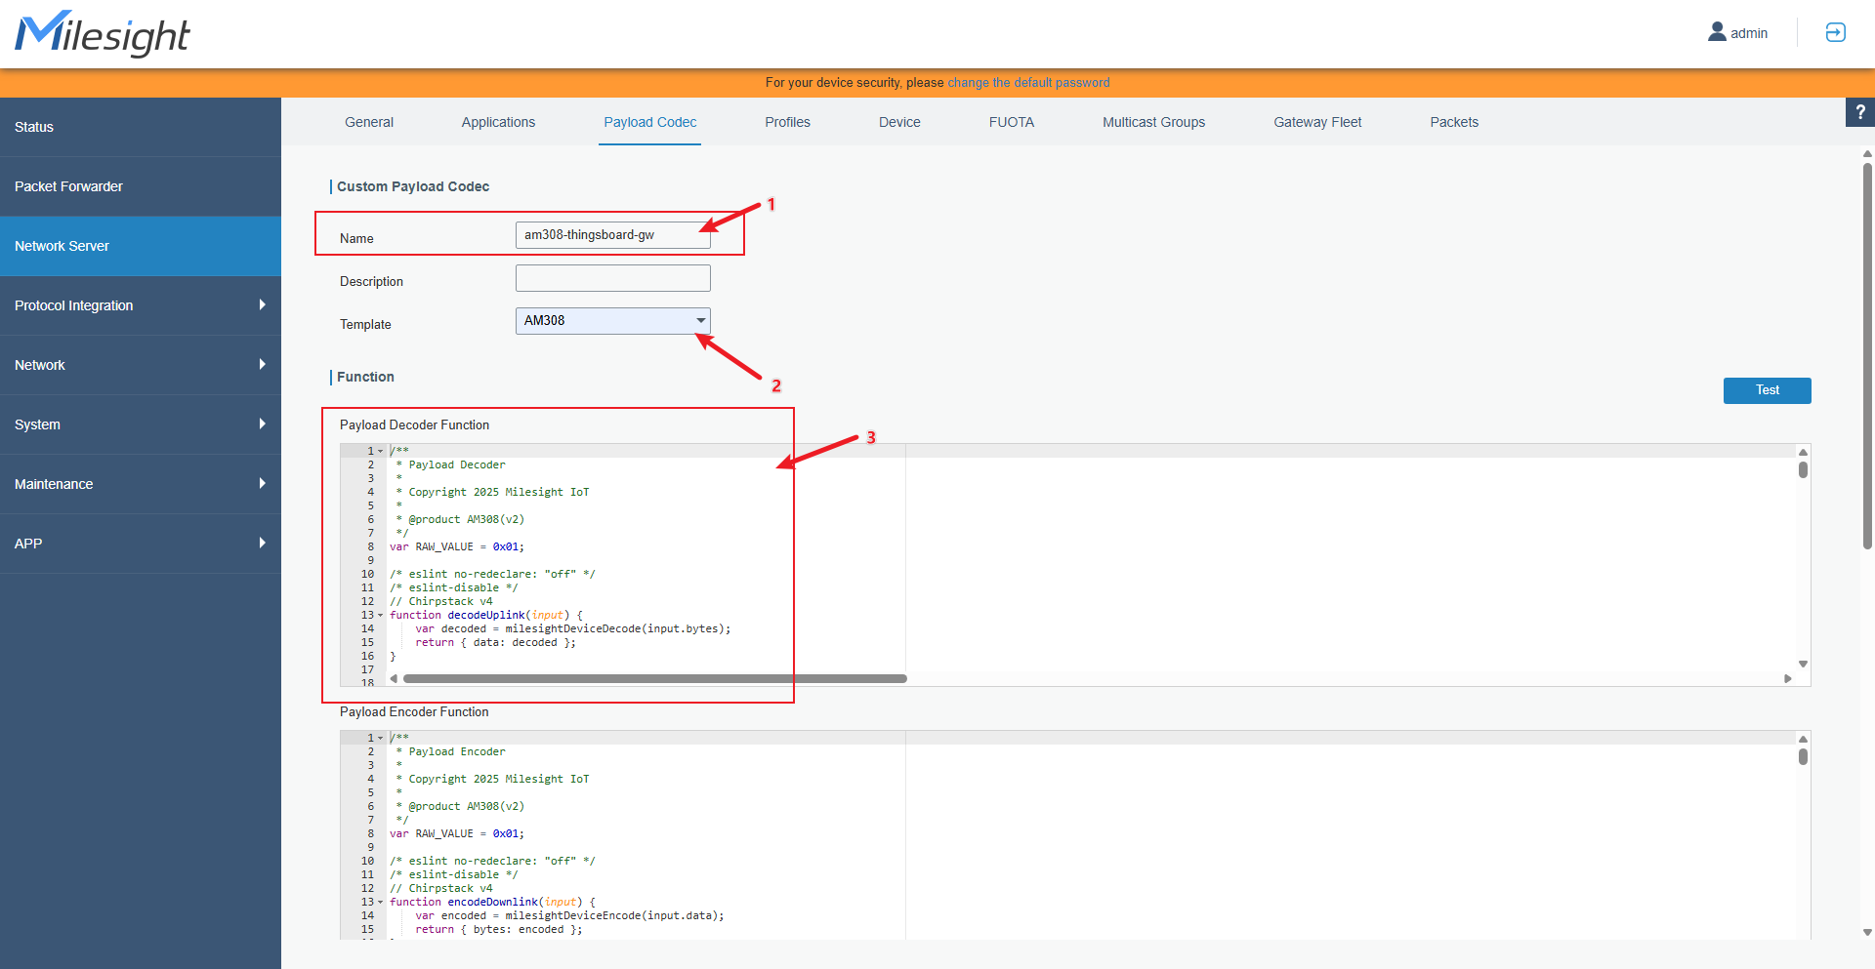
Task: Open the Gateway Fleet tab
Action: pyautogui.click(x=1317, y=122)
